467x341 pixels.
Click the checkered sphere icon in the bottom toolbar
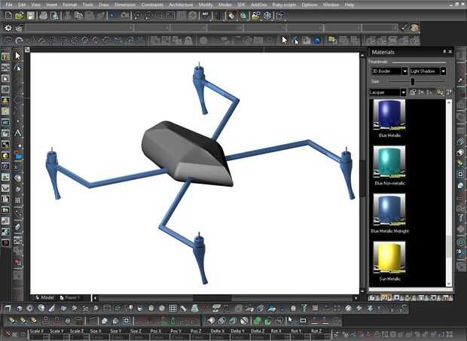348,309
